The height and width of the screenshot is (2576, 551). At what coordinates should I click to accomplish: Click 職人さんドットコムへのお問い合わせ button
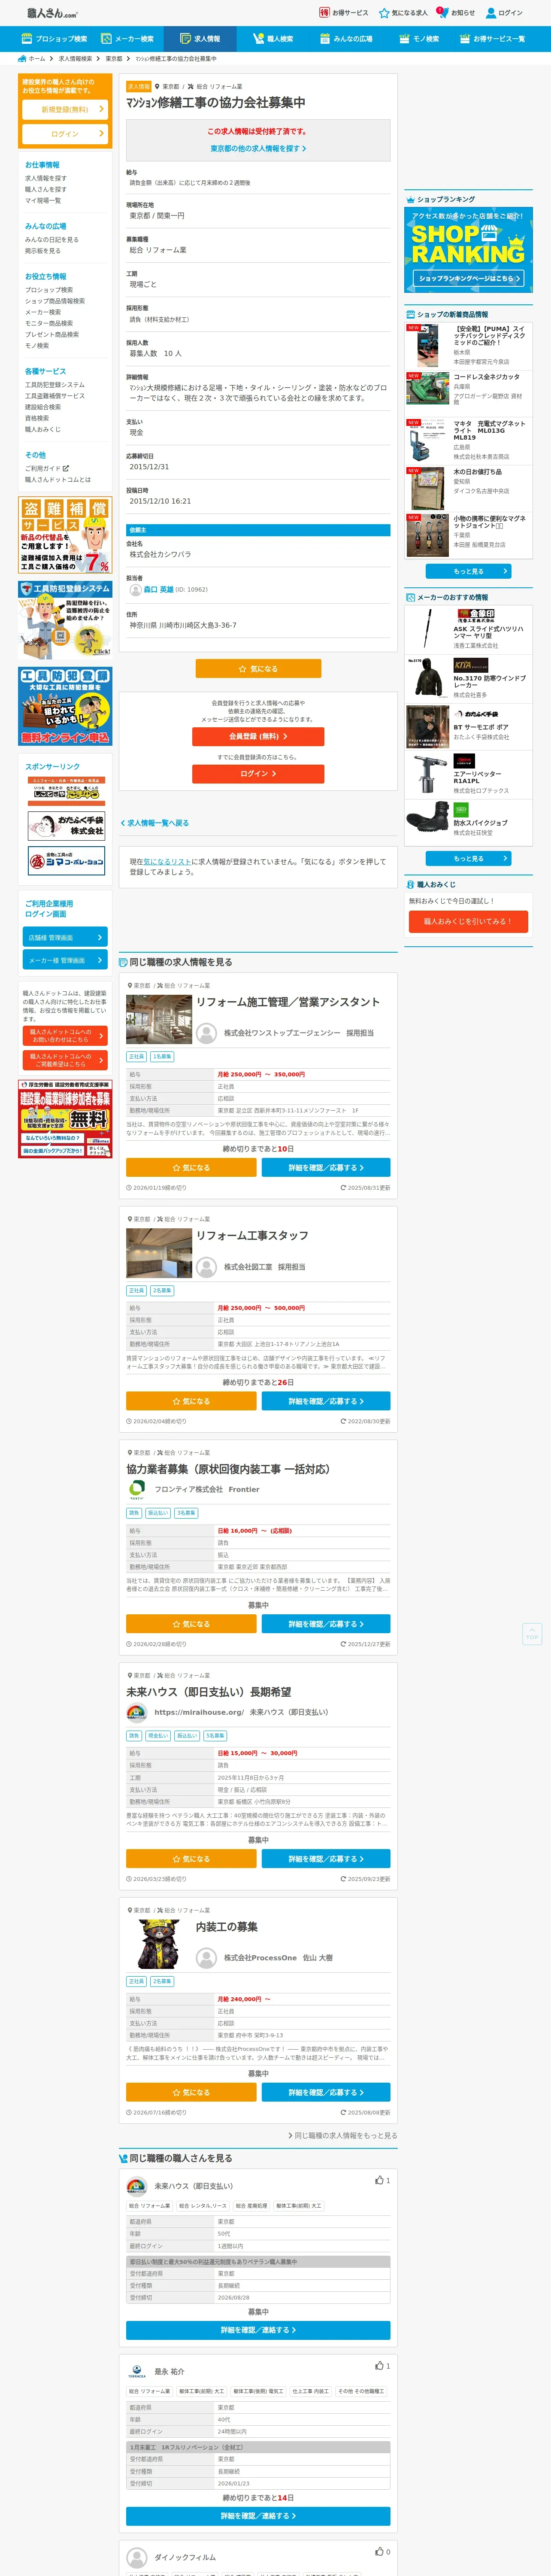pyautogui.click(x=65, y=1035)
